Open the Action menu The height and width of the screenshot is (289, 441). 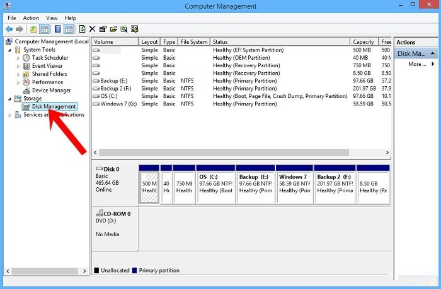click(31, 18)
